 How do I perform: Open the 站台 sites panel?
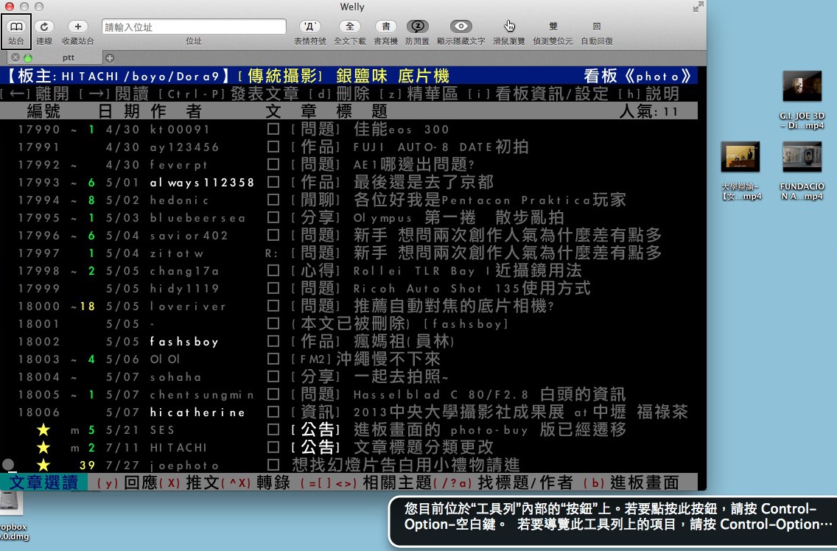[16, 32]
